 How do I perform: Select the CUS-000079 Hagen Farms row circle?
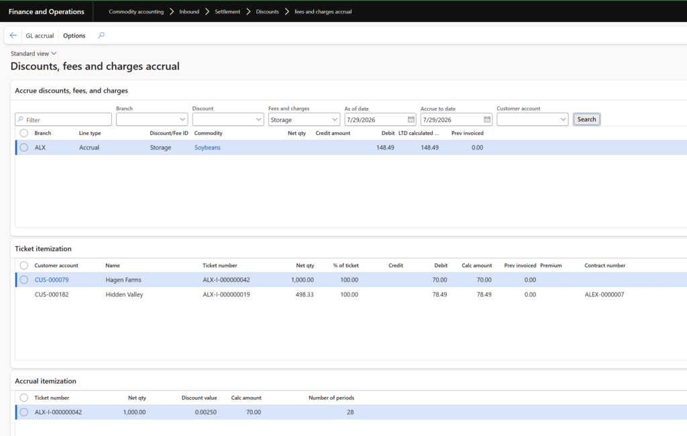click(23, 280)
